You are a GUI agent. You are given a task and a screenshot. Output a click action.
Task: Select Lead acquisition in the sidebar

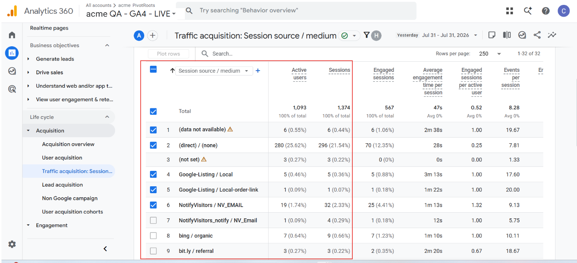(x=63, y=185)
